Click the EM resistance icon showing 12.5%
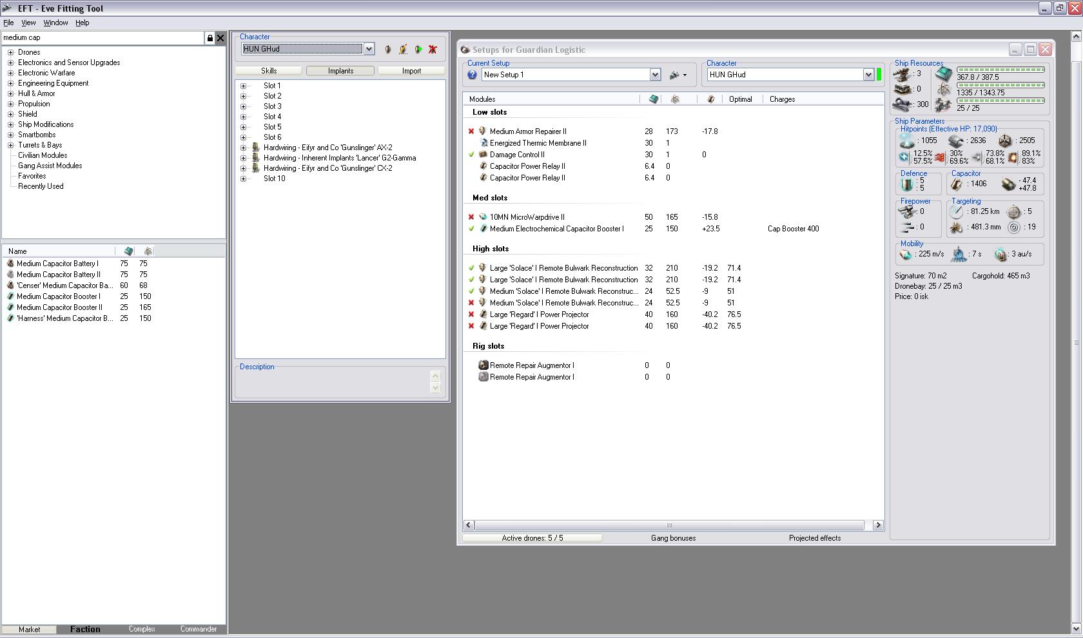This screenshot has width=1083, height=638. click(904, 157)
